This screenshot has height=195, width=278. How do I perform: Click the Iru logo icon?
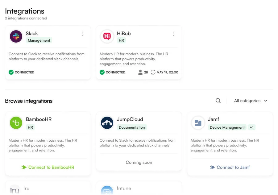(x=15, y=190)
